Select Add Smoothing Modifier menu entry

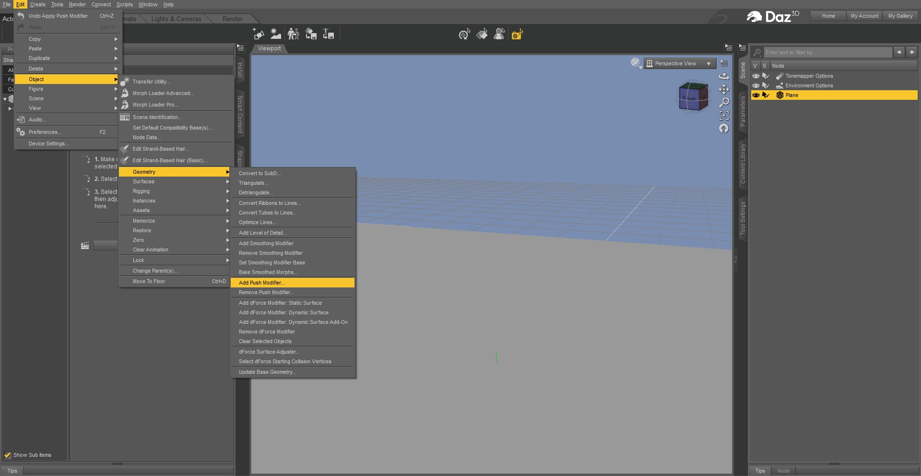pos(293,243)
